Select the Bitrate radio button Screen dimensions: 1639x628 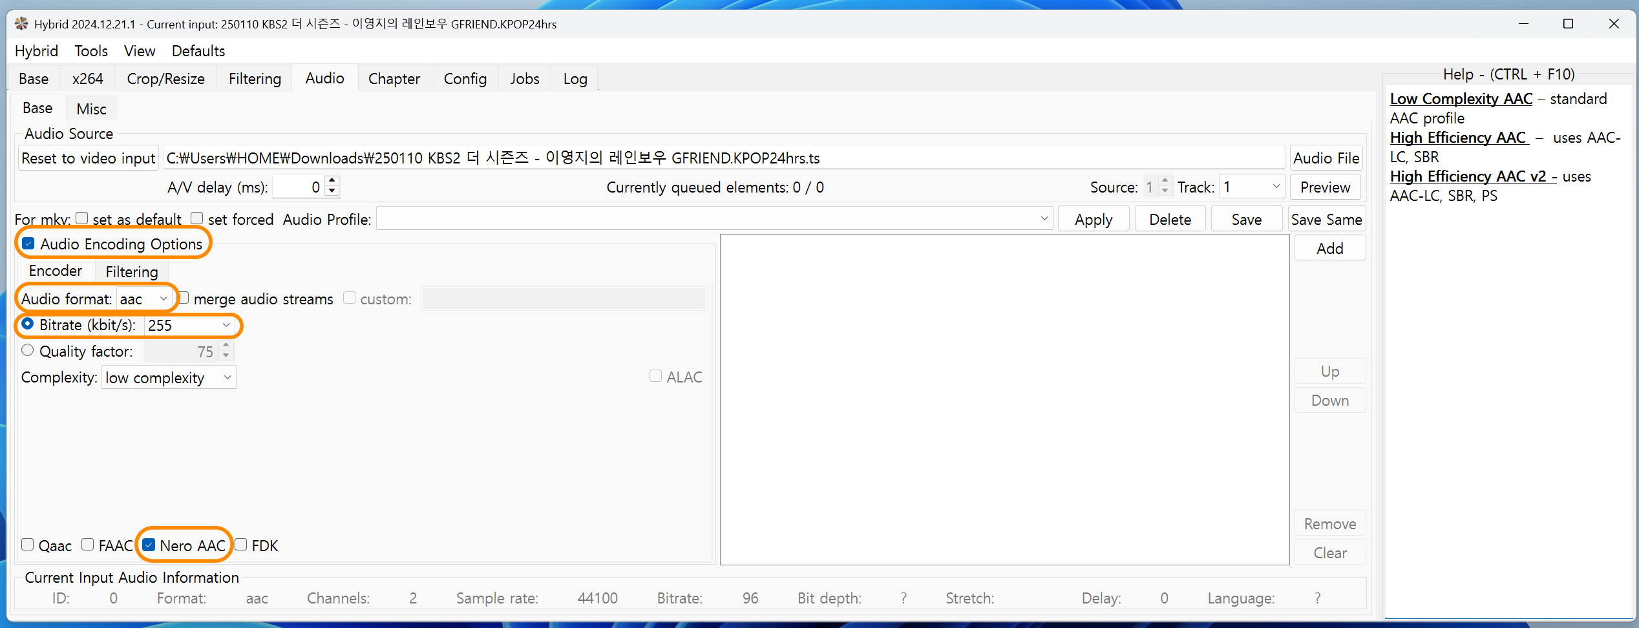click(28, 324)
